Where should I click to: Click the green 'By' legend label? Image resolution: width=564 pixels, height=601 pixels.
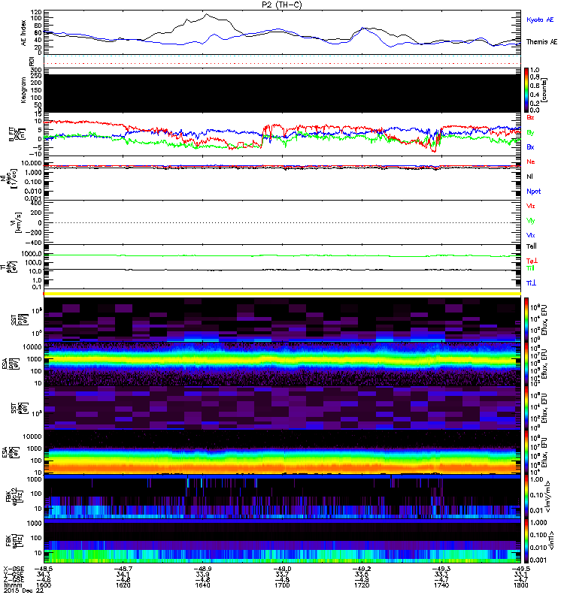[530, 132]
